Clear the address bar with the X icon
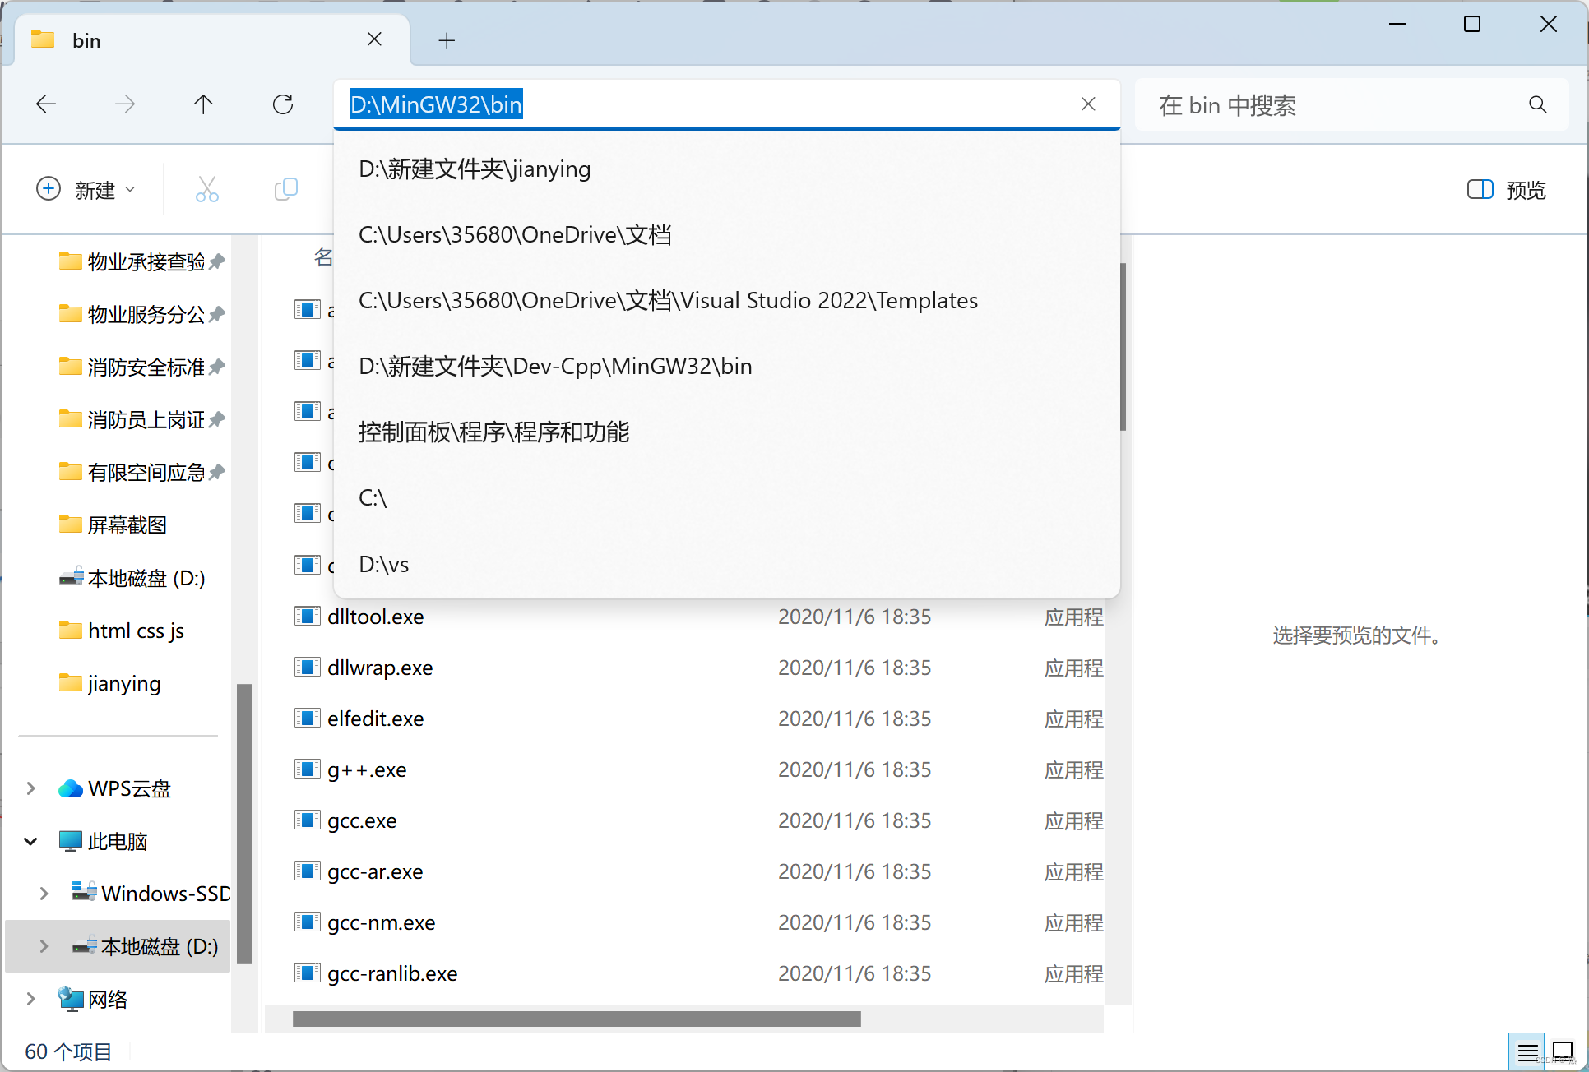1589x1072 pixels. [x=1088, y=104]
